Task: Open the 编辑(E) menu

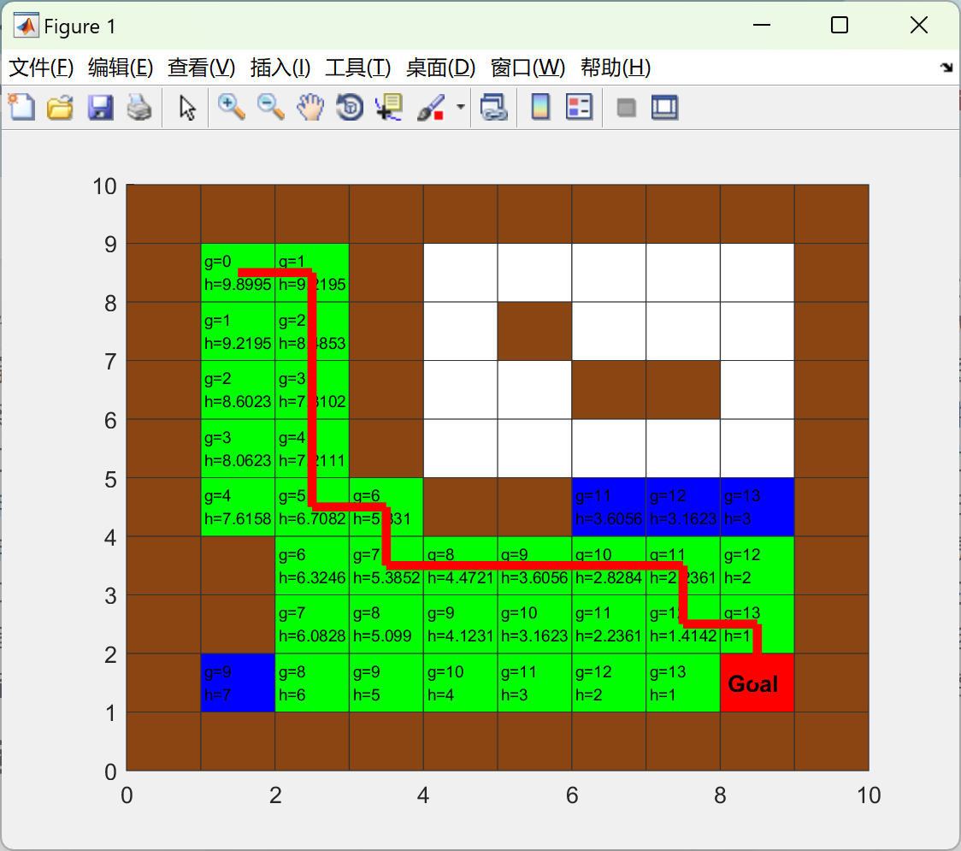Action: [x=121, y=68]
